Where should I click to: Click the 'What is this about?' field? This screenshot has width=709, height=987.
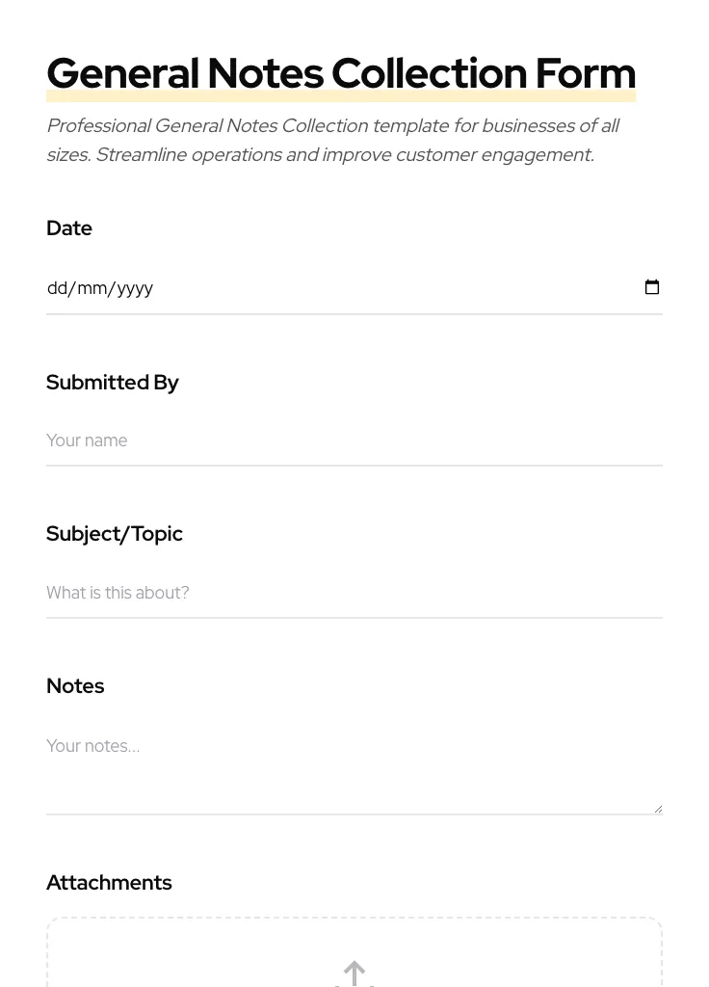pyautogui.click(x=289, y=593)
